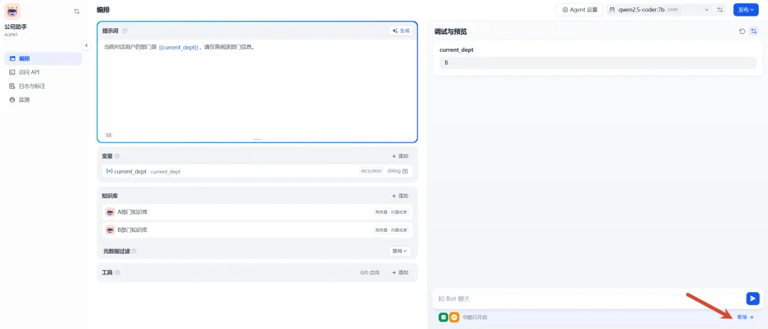The height and width of the screenshot is (329, 768).
Task: Open the 访问 API sidebar item
Action: click(43, 72)
